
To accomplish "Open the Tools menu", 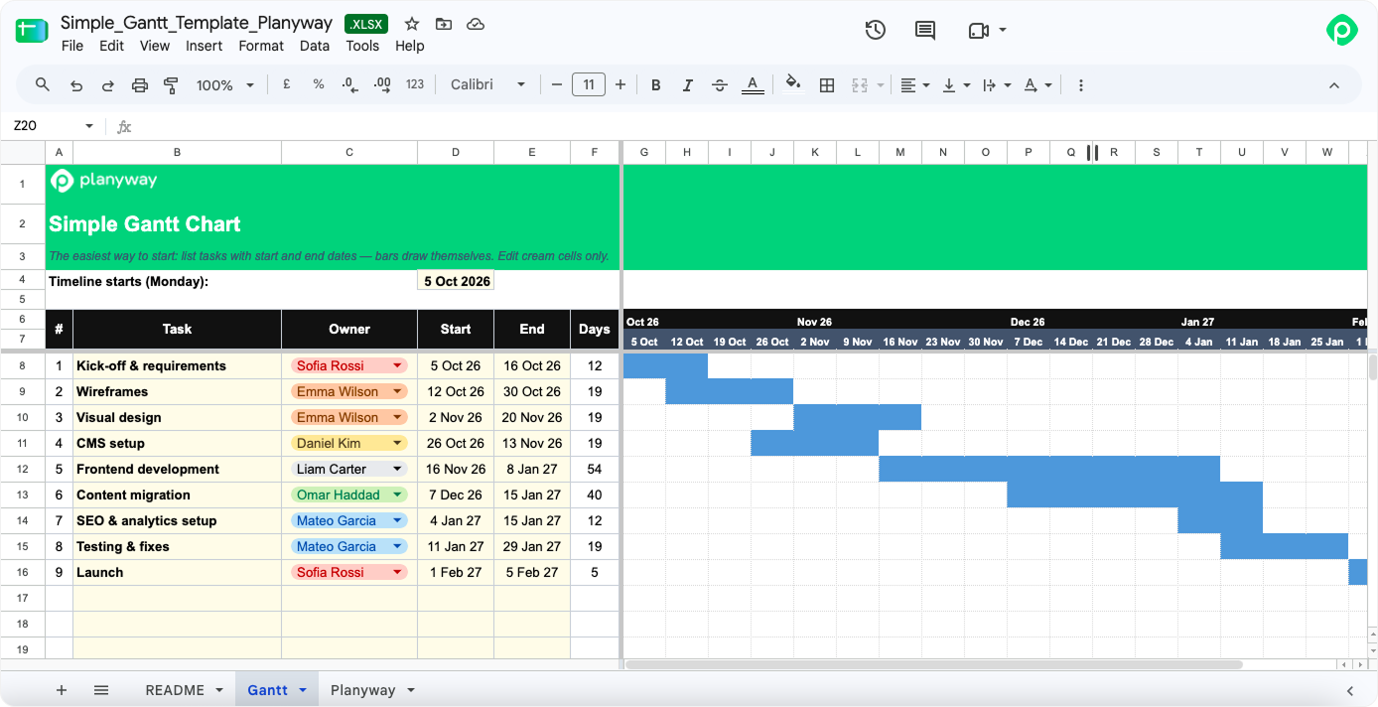I will pos(362,46).
